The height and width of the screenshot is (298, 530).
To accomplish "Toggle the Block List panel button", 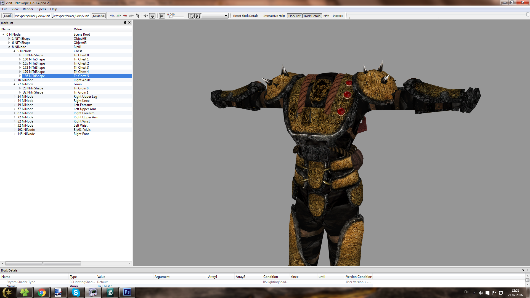I will tap(294, 16).
